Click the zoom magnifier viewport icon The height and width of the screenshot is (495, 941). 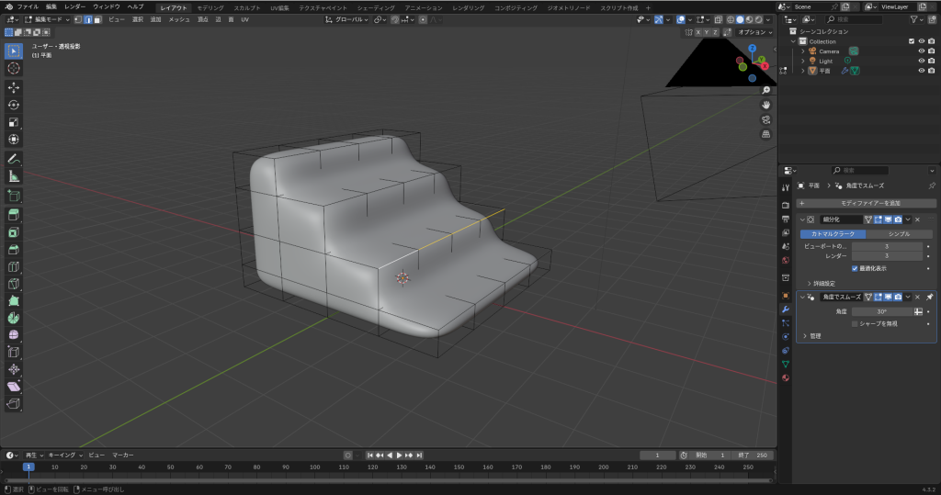(x=765, y=90)
